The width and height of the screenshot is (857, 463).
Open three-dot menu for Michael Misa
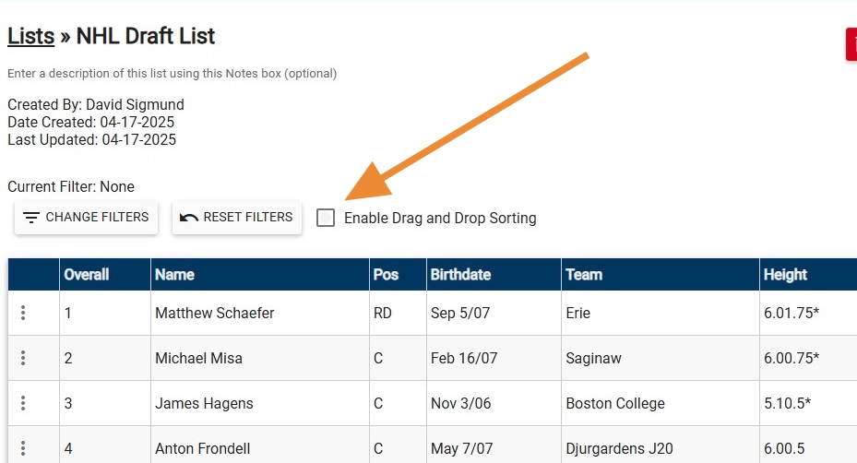click(23, 358)
